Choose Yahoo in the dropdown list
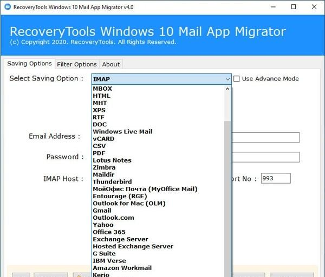This screenshot has height=277, width=325. click(159, 225)
